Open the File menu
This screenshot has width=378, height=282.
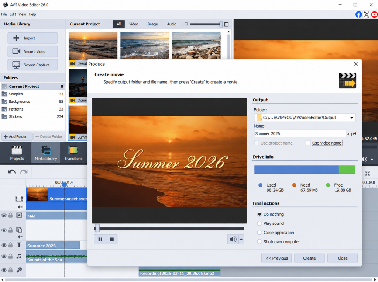click(4, 14)
